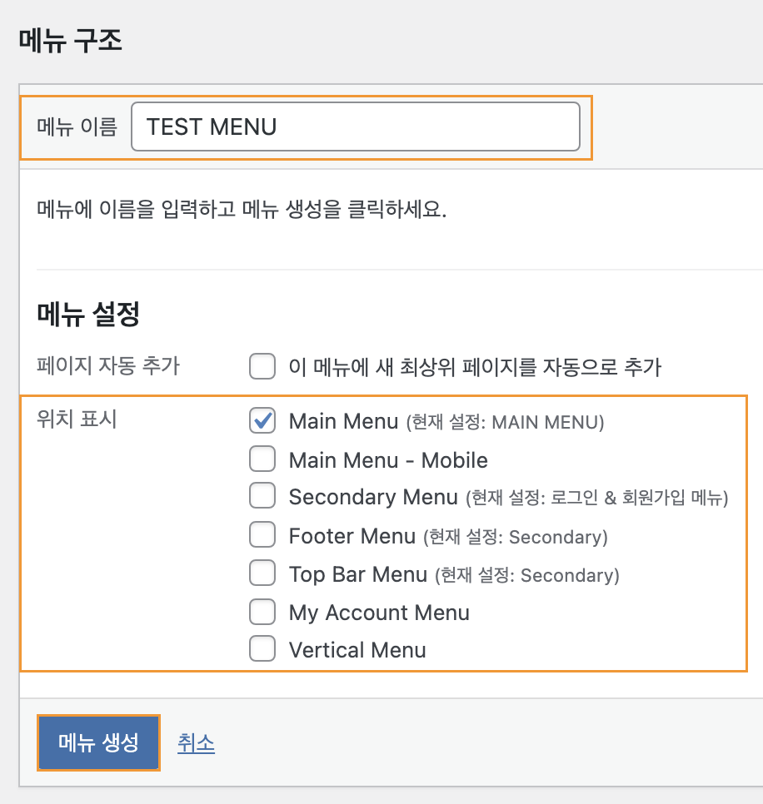Tick the Secondary Menu location checkbox
Image resolution: width=763 pixels, height=804 pixels.
pos(262,495)
